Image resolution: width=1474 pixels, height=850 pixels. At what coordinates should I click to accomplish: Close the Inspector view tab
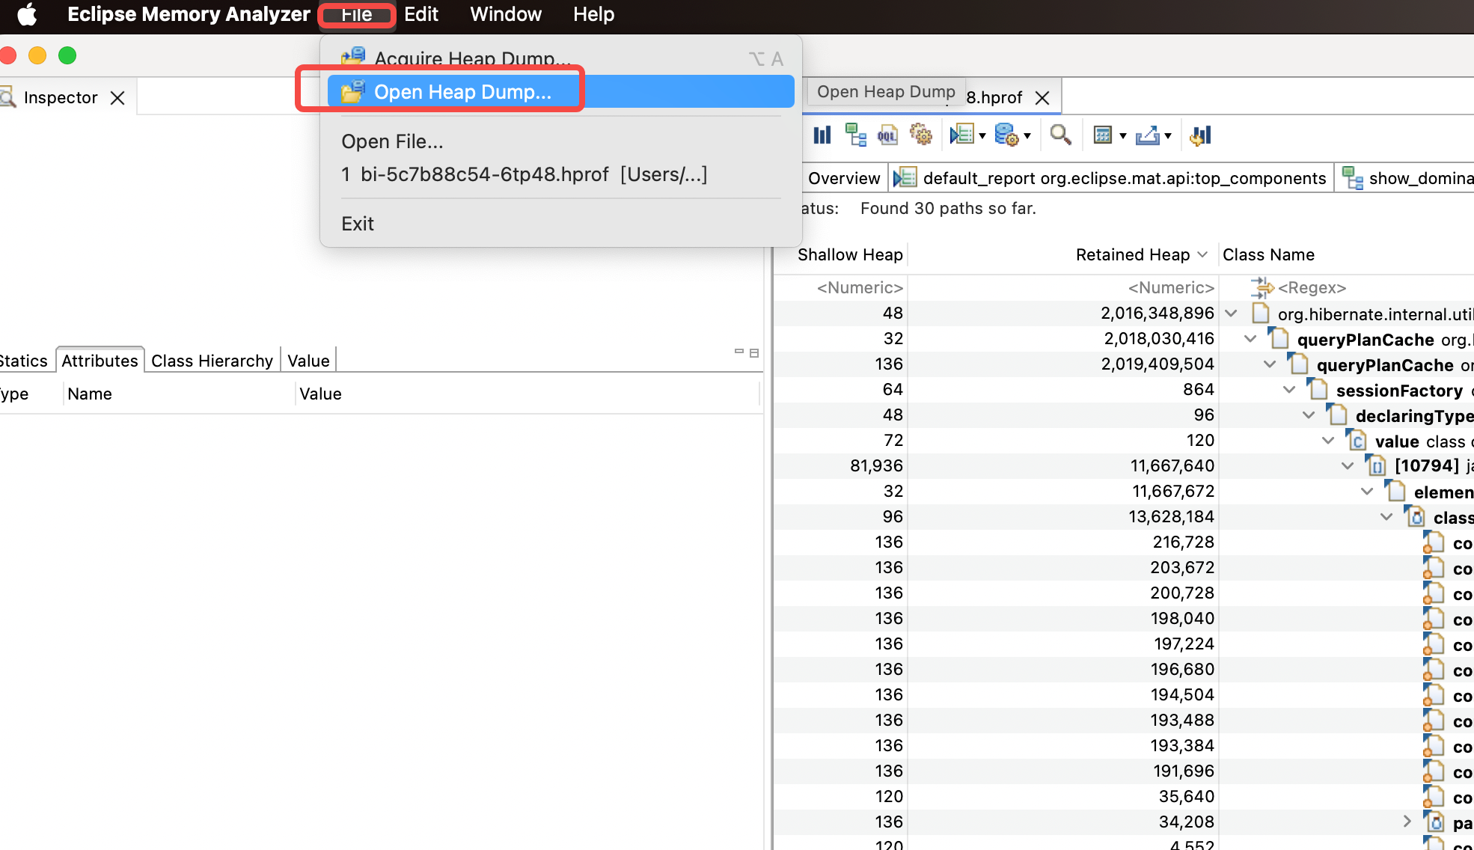coord(117,98)
